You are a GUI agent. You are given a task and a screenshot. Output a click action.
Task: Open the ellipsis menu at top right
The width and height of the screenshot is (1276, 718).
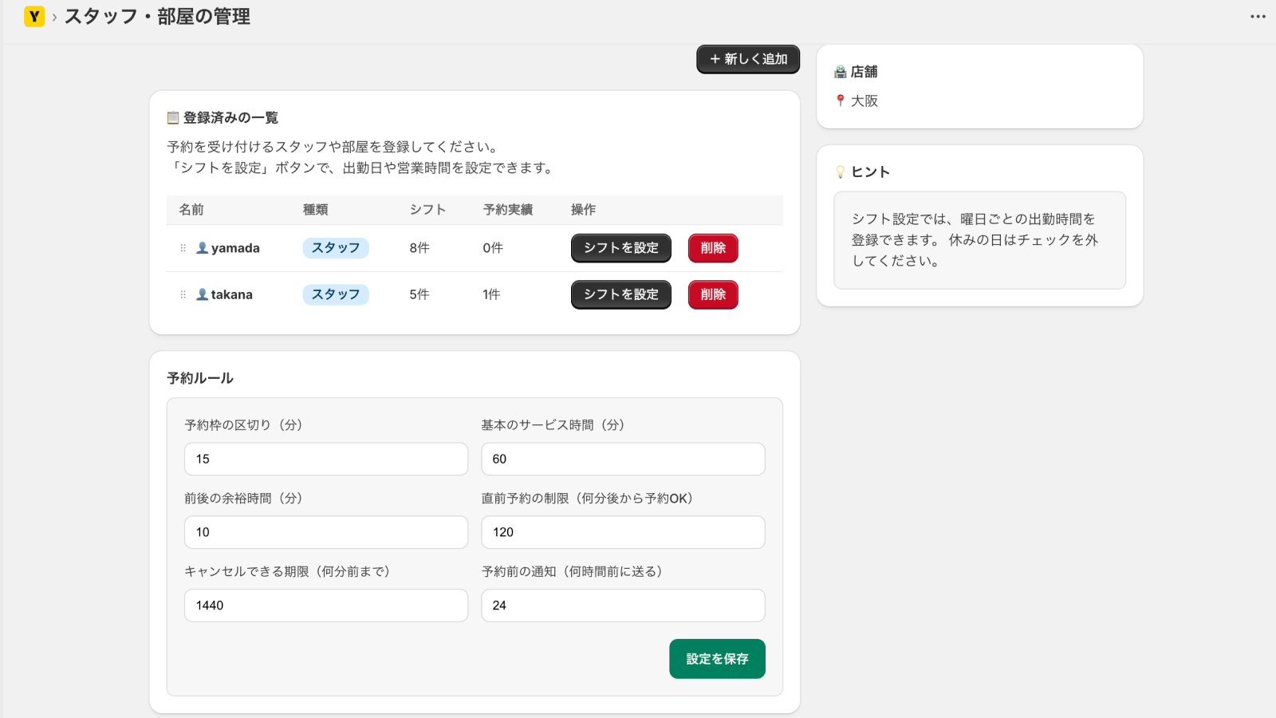coord(1257,16)
